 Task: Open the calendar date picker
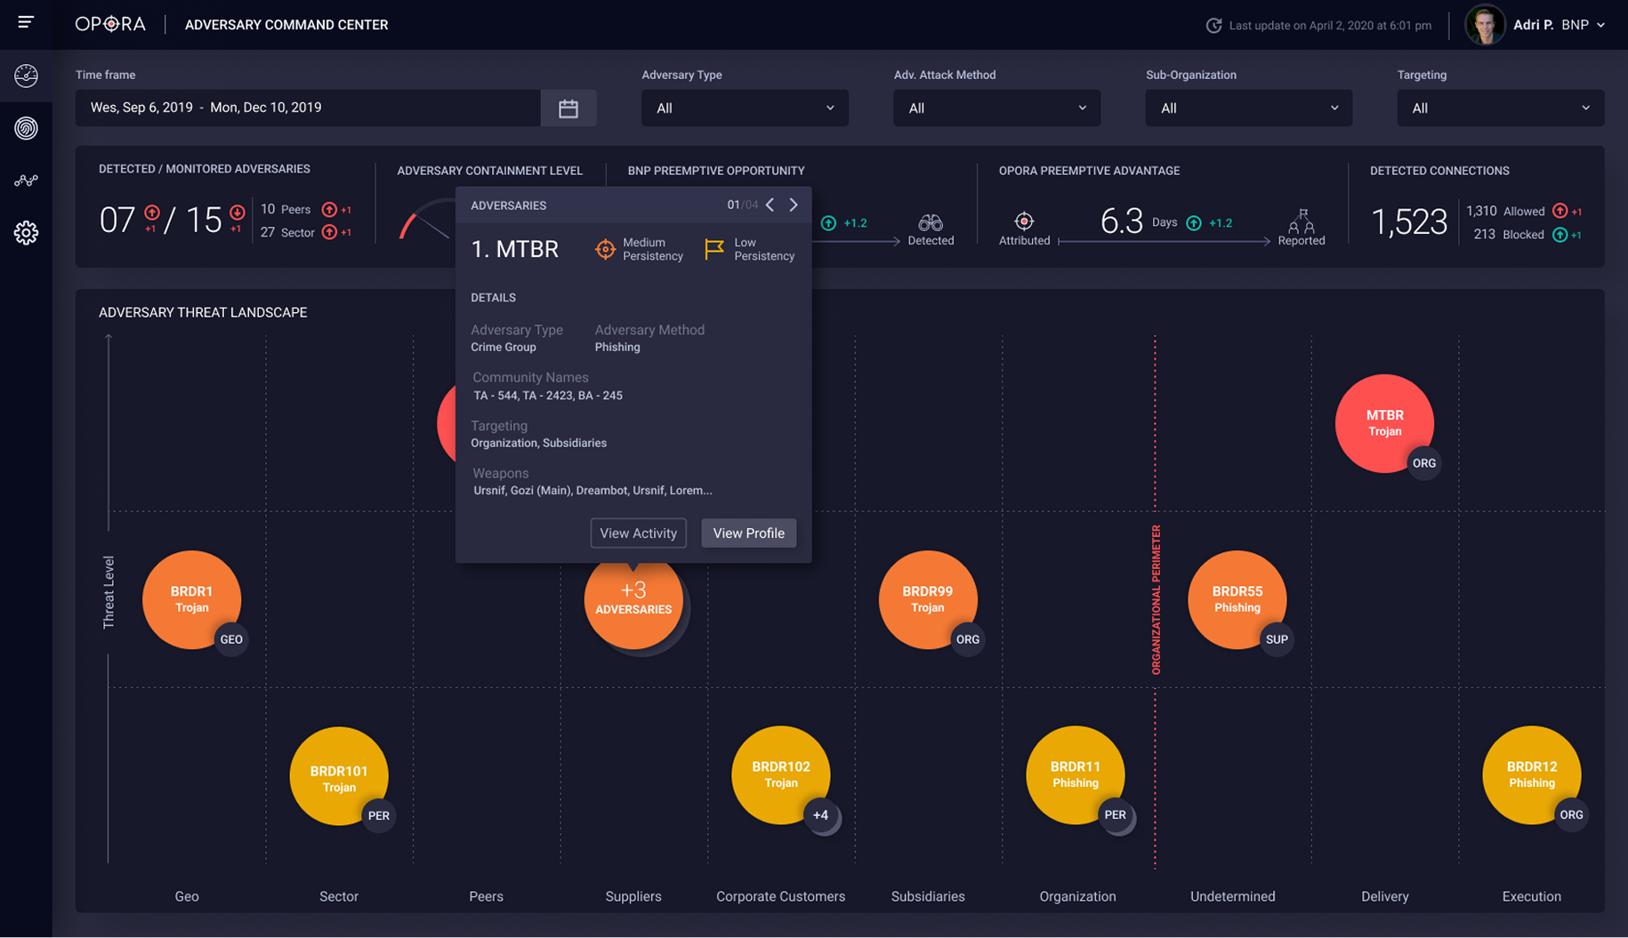568,108
